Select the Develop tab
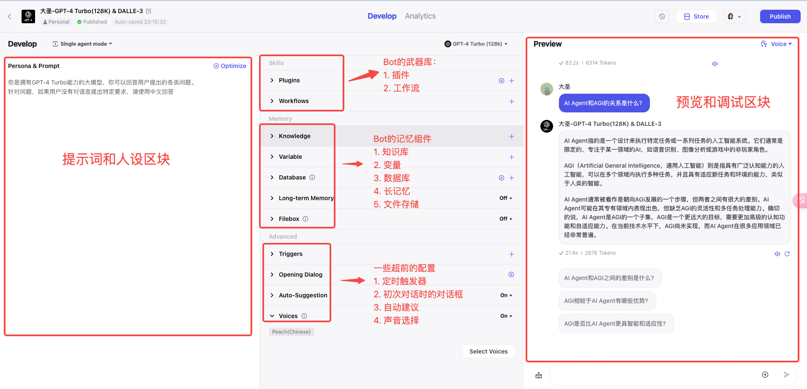This screenshot has width=807, height=389. (382, 16)
